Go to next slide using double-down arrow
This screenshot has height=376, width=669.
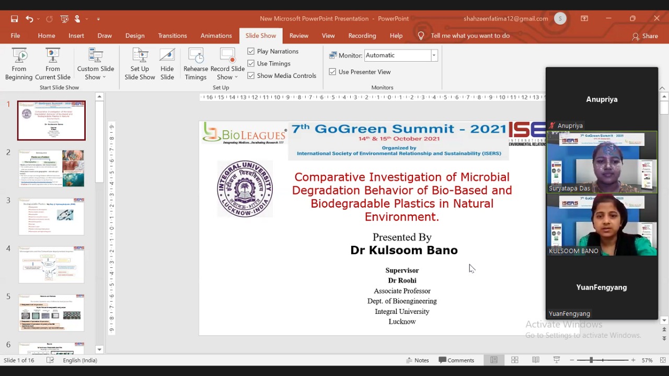664,338
